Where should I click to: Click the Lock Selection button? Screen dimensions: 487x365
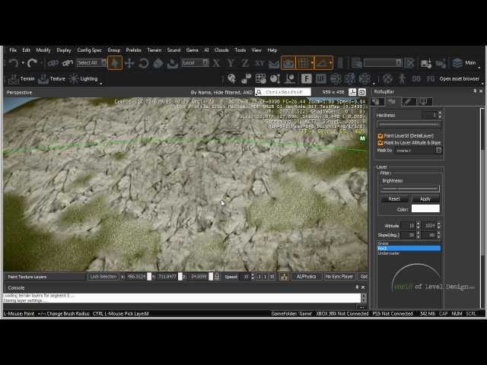tap(103, 277)
